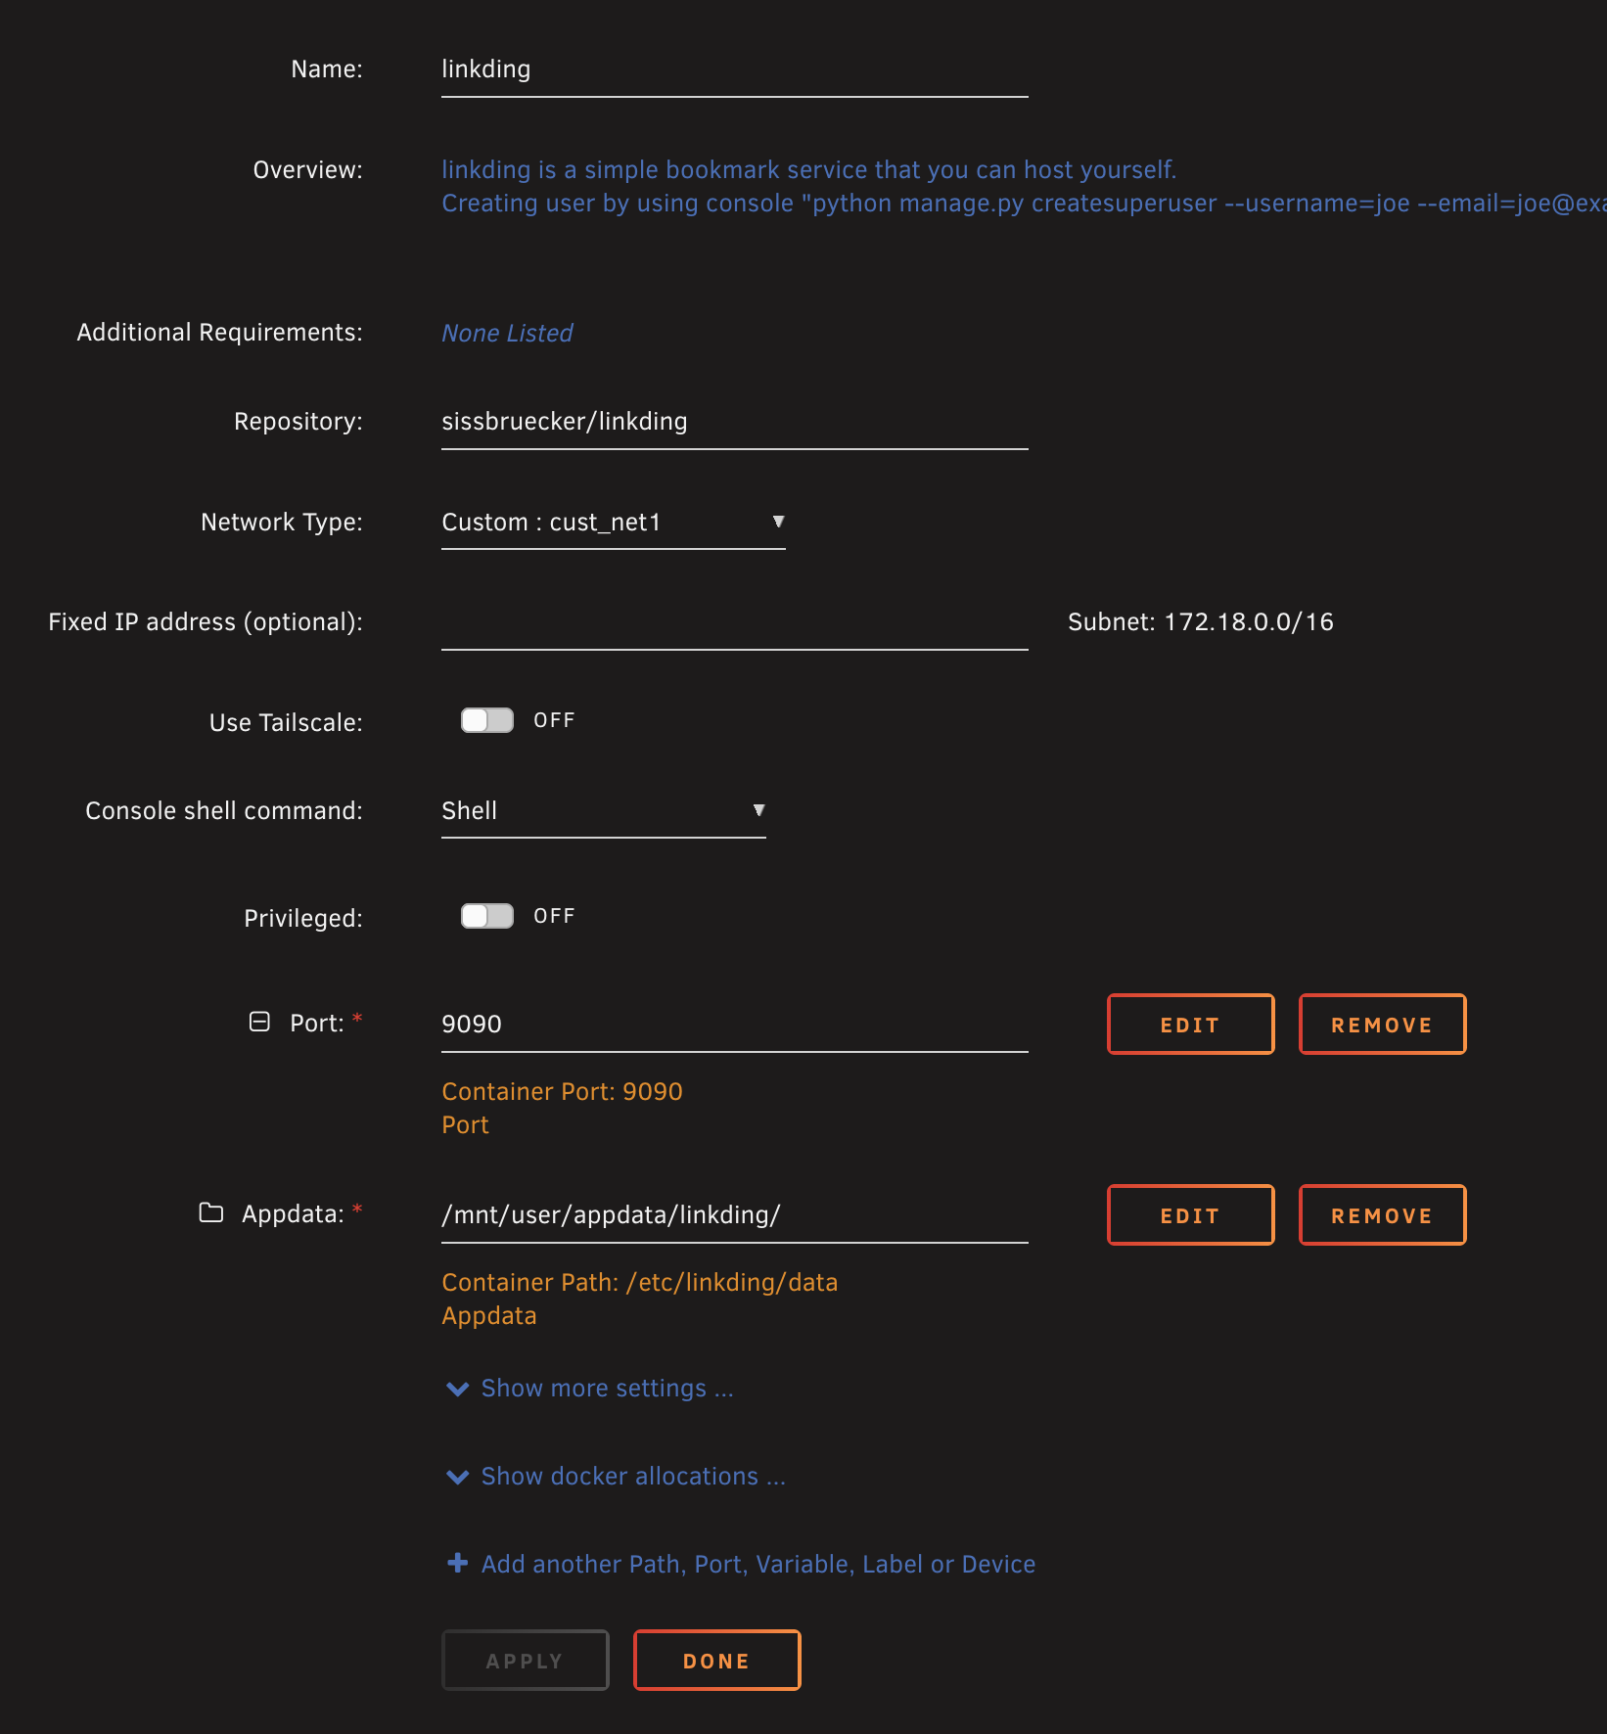Click the Repository text field

(734, 423)
